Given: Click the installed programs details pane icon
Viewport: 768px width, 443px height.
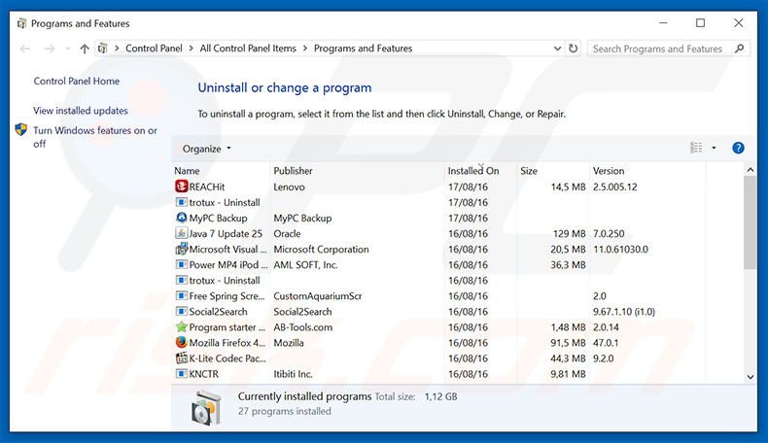Looking at the screenshot, I should tap(207, 407).
